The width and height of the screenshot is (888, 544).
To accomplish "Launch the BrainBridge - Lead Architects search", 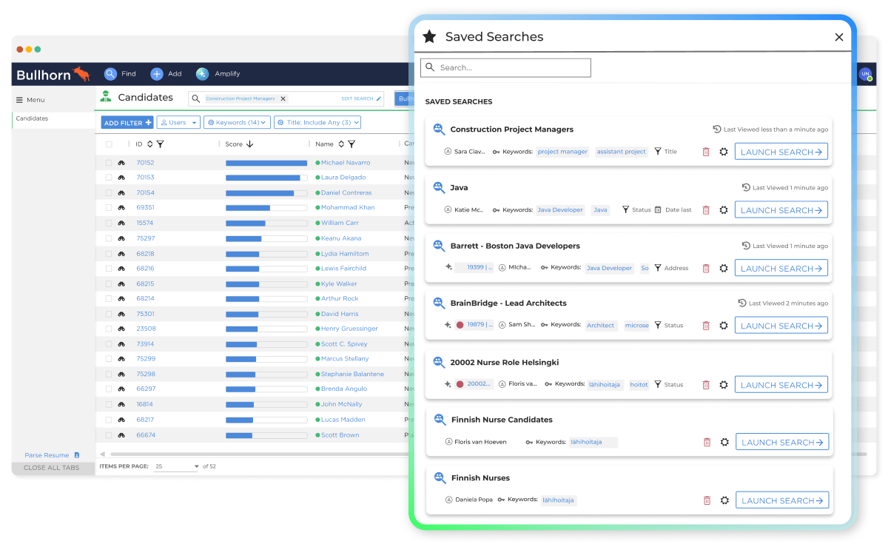I will (781, 326).
